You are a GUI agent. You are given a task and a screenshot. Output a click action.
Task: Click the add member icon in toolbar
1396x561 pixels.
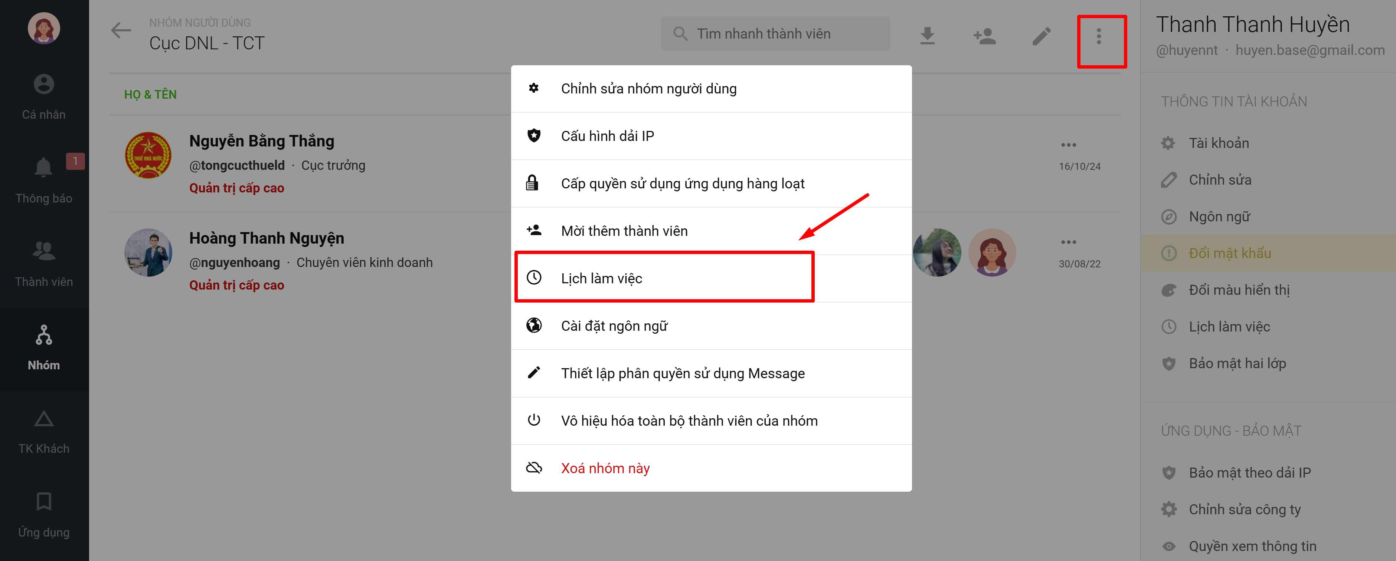(x=984, y=36)
